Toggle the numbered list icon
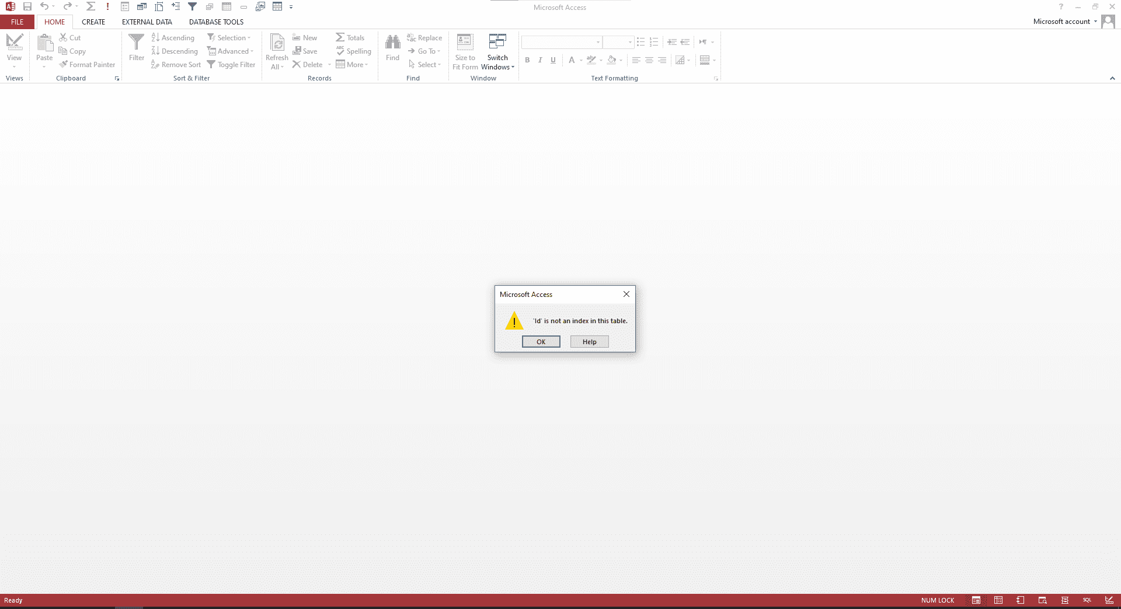Image resolution: width=1121 pixels, height=609 pixels. (654, 42)
